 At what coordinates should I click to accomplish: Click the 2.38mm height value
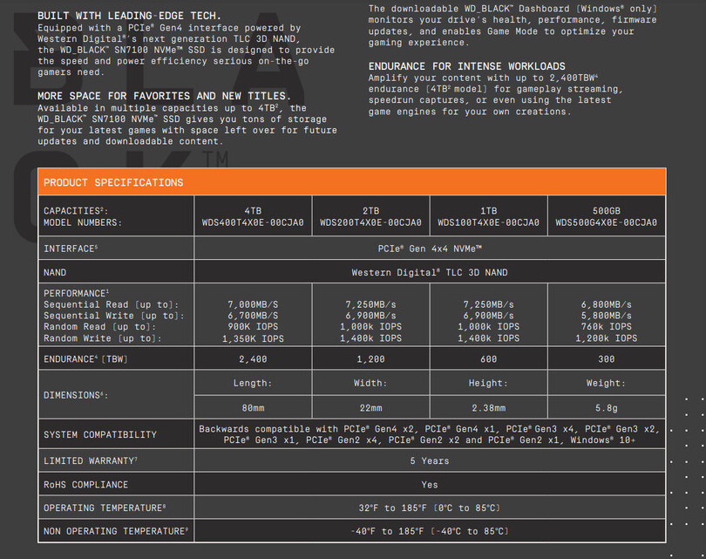click(x=488, y=408)
